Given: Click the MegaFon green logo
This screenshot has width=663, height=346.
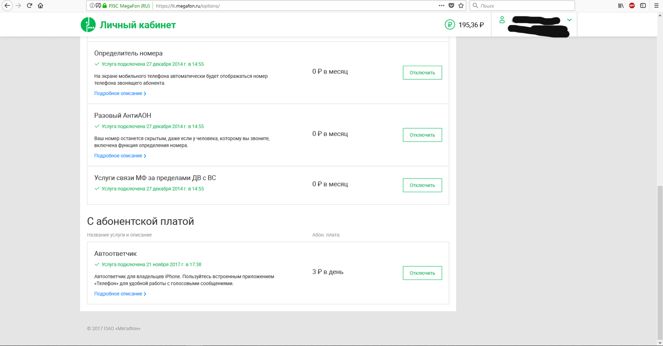Looking at the screenshot, I should coord(88,25).
